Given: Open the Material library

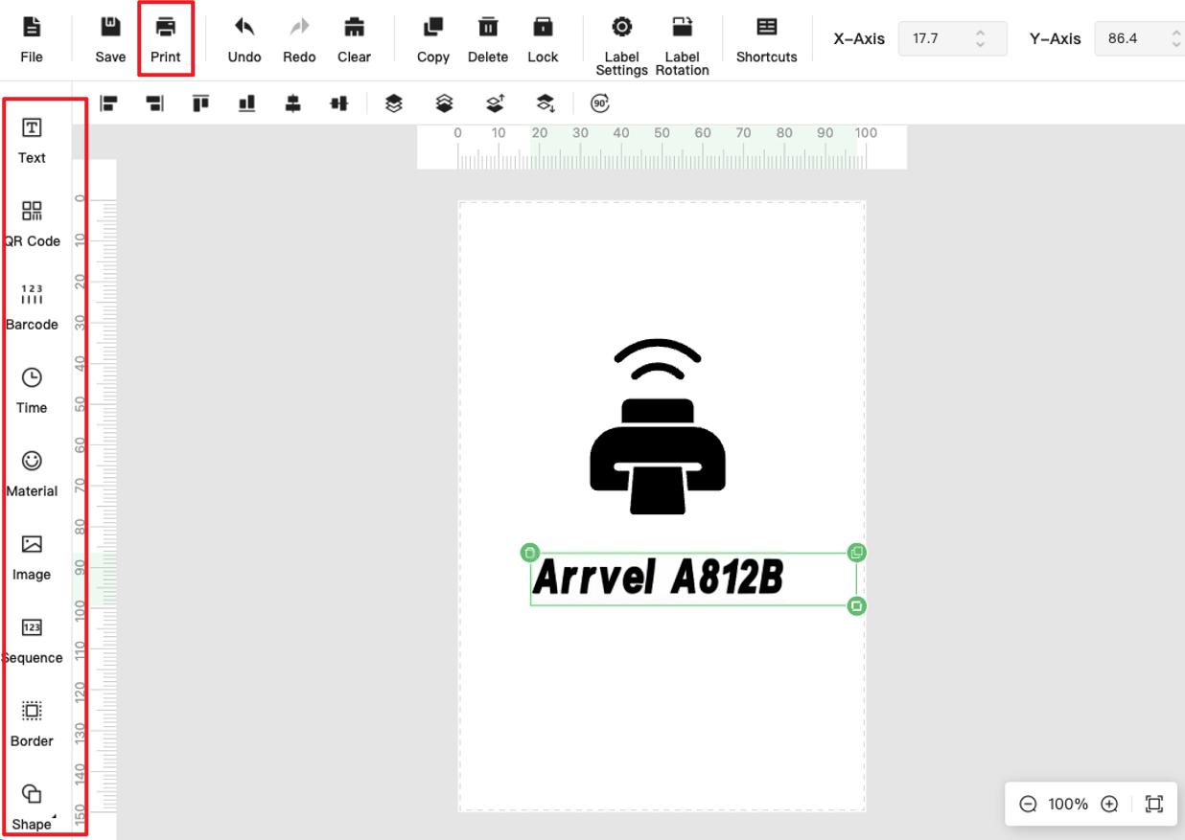Looking at the screenshot, I should (x=32, y=473).
